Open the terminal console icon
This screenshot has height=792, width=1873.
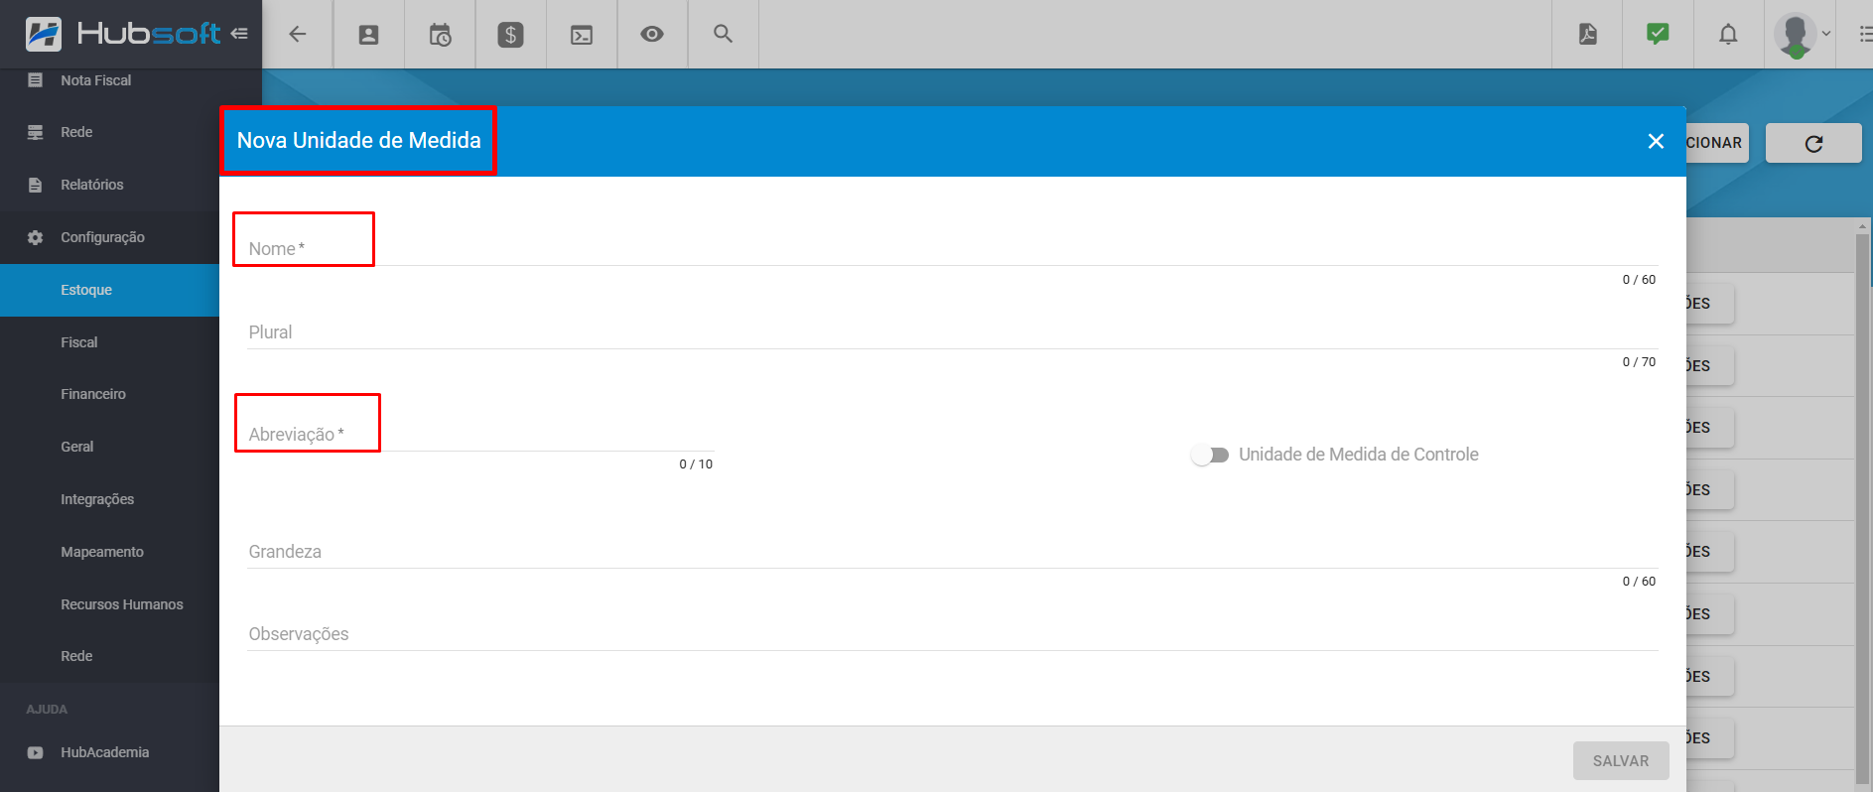click(582, 35)
